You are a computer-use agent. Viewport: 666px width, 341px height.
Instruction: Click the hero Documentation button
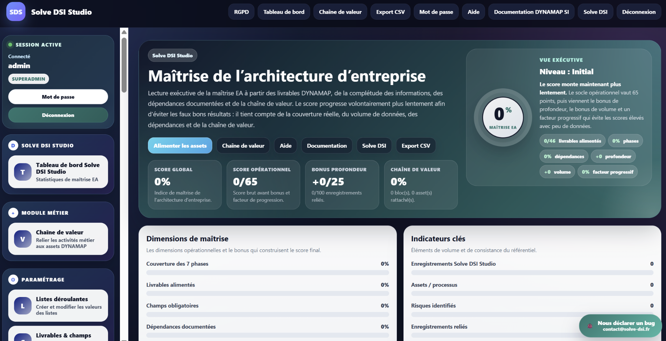(327, 146)
